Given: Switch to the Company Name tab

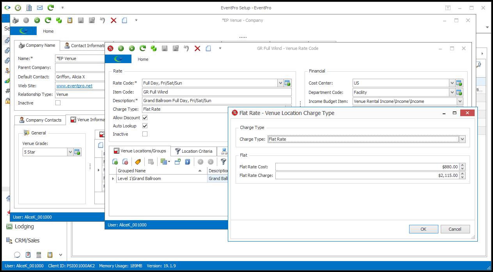Looking at the screenshot, I should click(x=37, y=45).
